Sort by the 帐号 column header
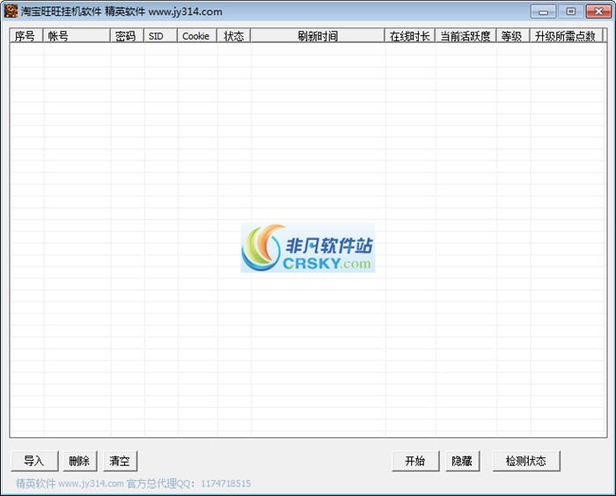This screenshot has width=616, height=496. pyautogui.click(x=77, y=36)
